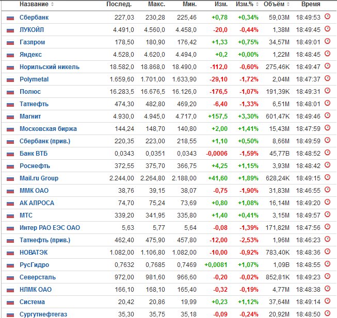Click the clock icon in the Яндекс row
This screenshot has height=318, width=337.
(327, 54)
